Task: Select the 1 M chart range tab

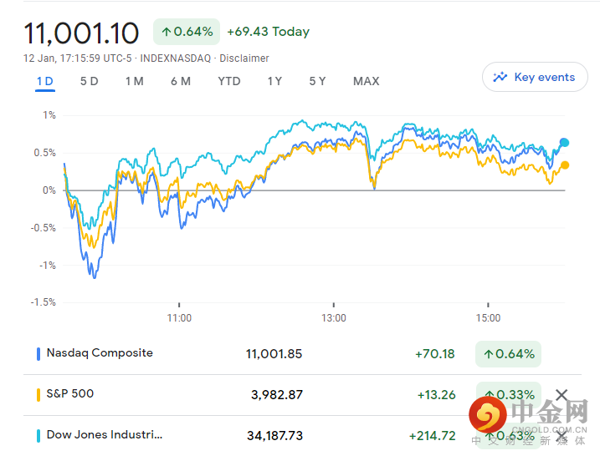Action: pyautogui.click(x=134, y=81)
